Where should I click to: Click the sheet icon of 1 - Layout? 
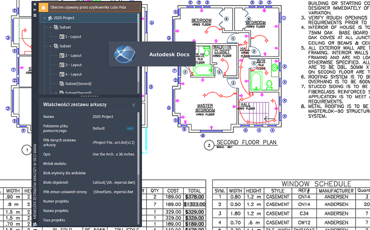pos(62,37)
